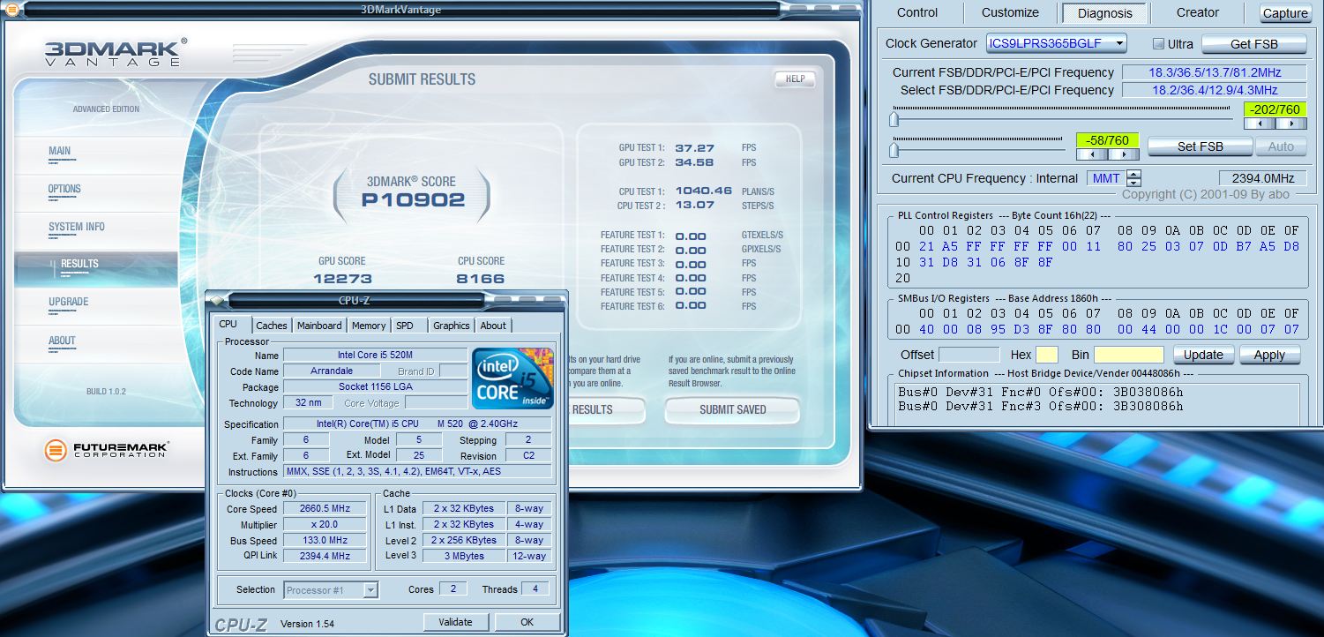Click the 2394.0MHz CPU frequency field
The width and height of the screenshot is (1324, 637).
point(1263,178)
